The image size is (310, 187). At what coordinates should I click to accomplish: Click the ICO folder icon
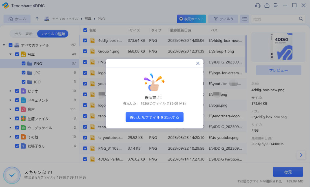coord(30,82)
